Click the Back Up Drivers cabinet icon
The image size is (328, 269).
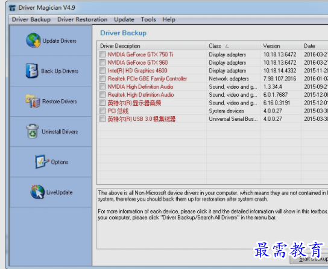32,71
